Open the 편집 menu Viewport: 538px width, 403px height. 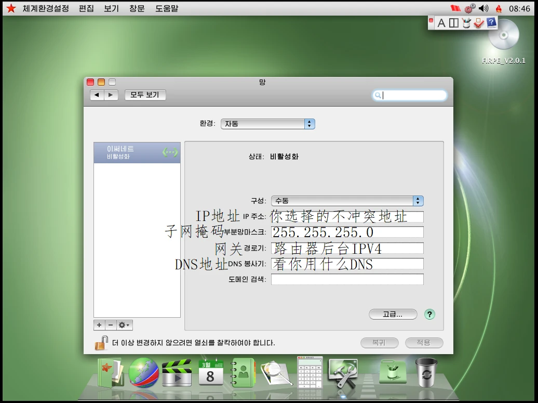coord(86,8)
